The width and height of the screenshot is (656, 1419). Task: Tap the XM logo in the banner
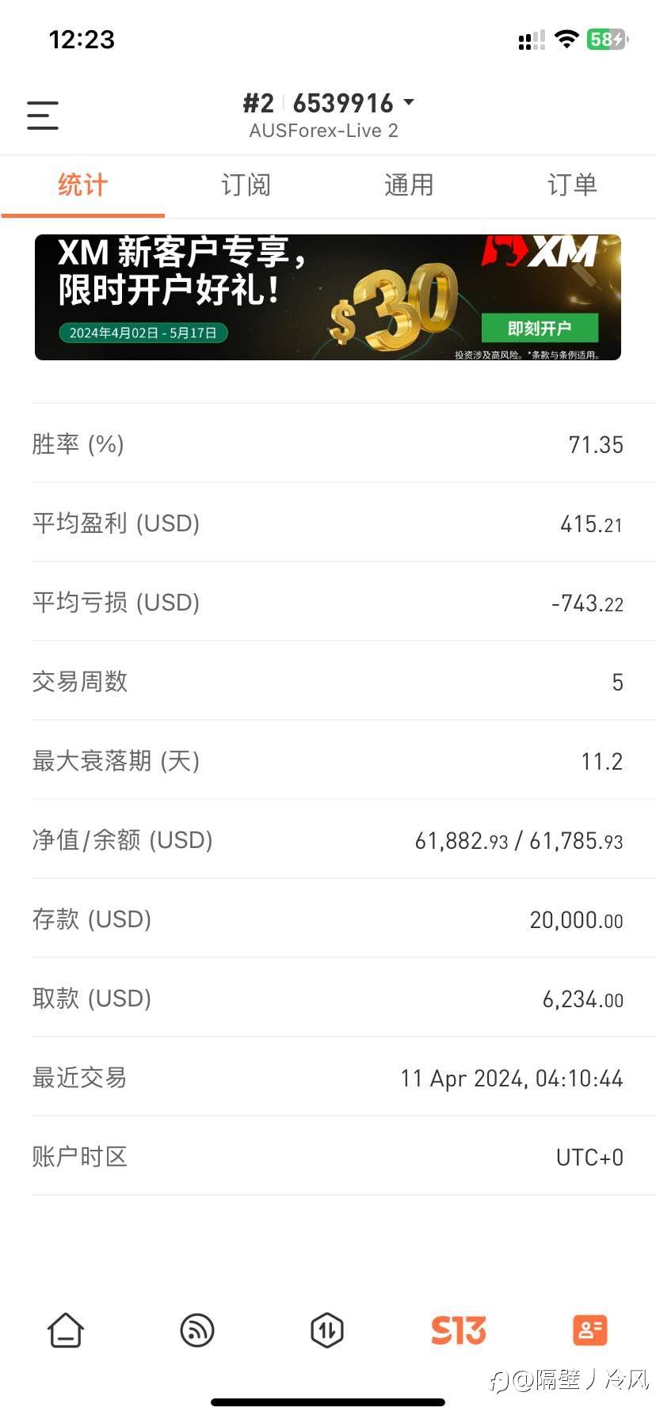coord(540,252)
